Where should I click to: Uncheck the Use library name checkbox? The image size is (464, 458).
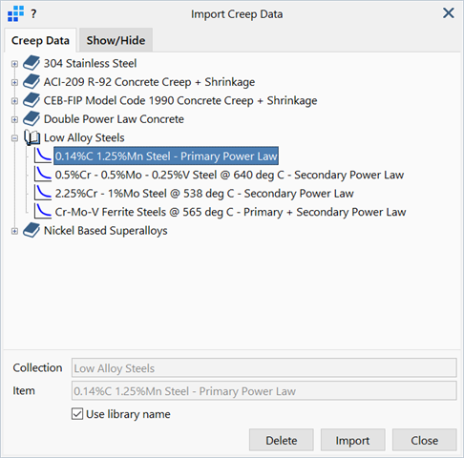click(x=77, y=414)
